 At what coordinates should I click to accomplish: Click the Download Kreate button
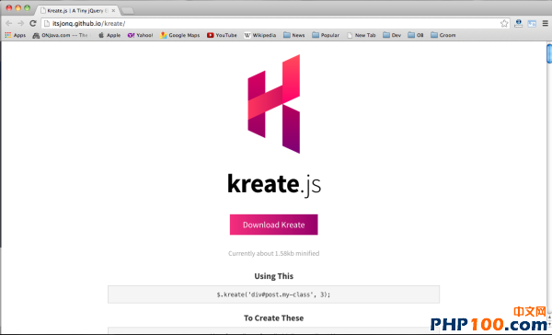(274, 225)
